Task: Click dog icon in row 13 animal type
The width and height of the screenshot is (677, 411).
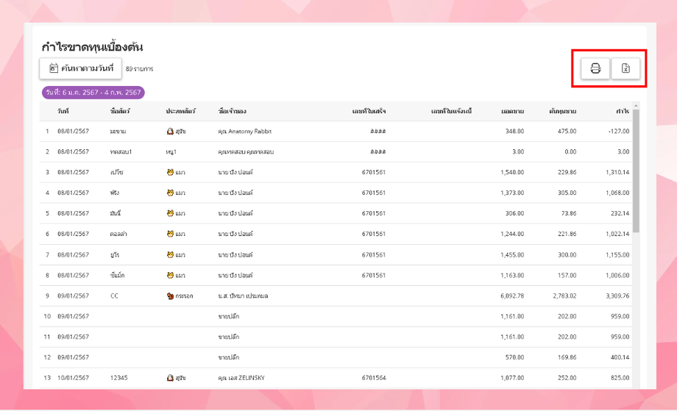Action: (170, 378)
